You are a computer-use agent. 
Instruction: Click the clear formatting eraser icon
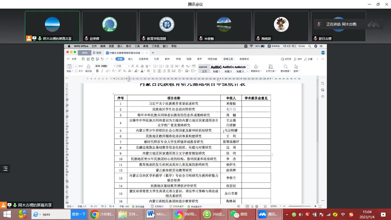[142, 66]
